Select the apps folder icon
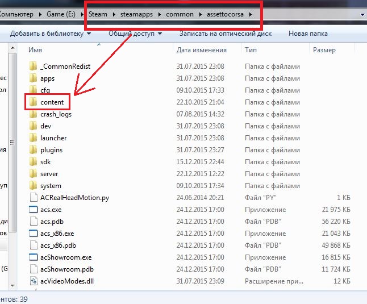 coord(34,78)
